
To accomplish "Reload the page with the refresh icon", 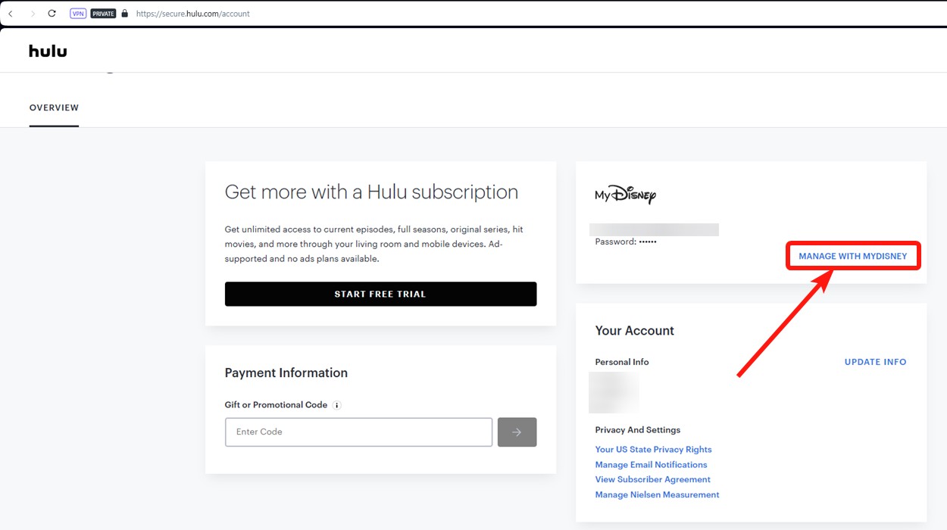I will (x=52, y=13).
